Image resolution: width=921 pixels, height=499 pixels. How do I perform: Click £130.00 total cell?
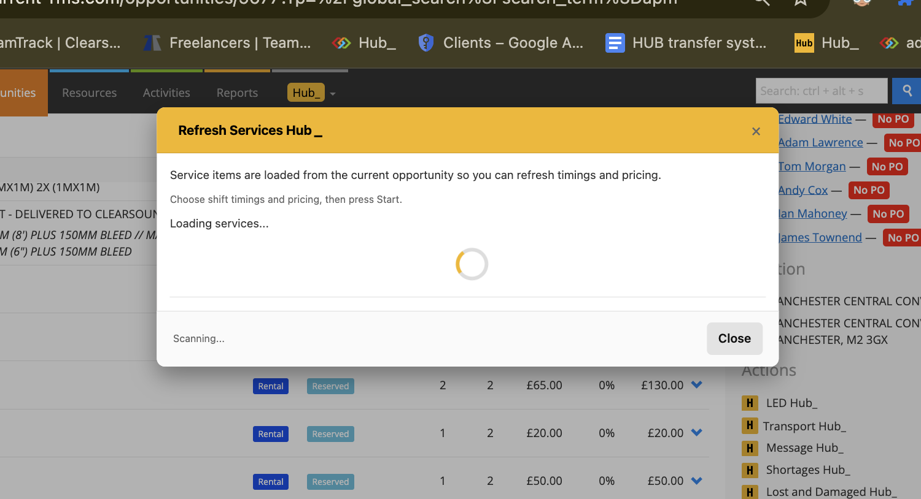click(x=662, y=386)
